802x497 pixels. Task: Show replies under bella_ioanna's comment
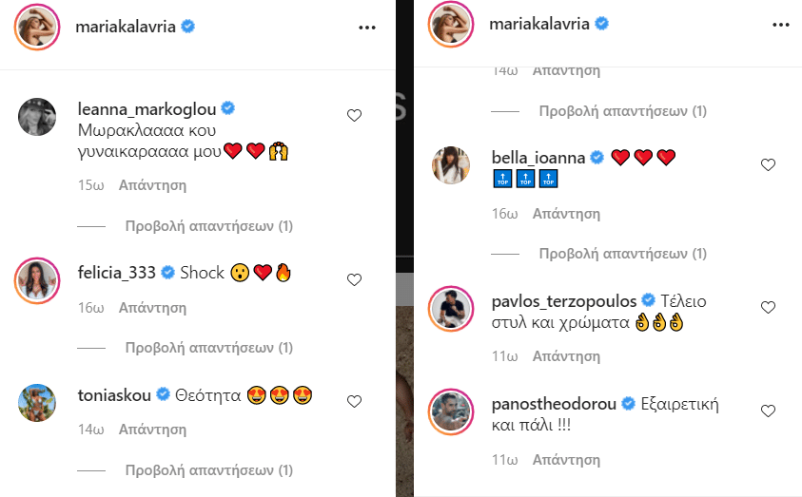[623, 254]
